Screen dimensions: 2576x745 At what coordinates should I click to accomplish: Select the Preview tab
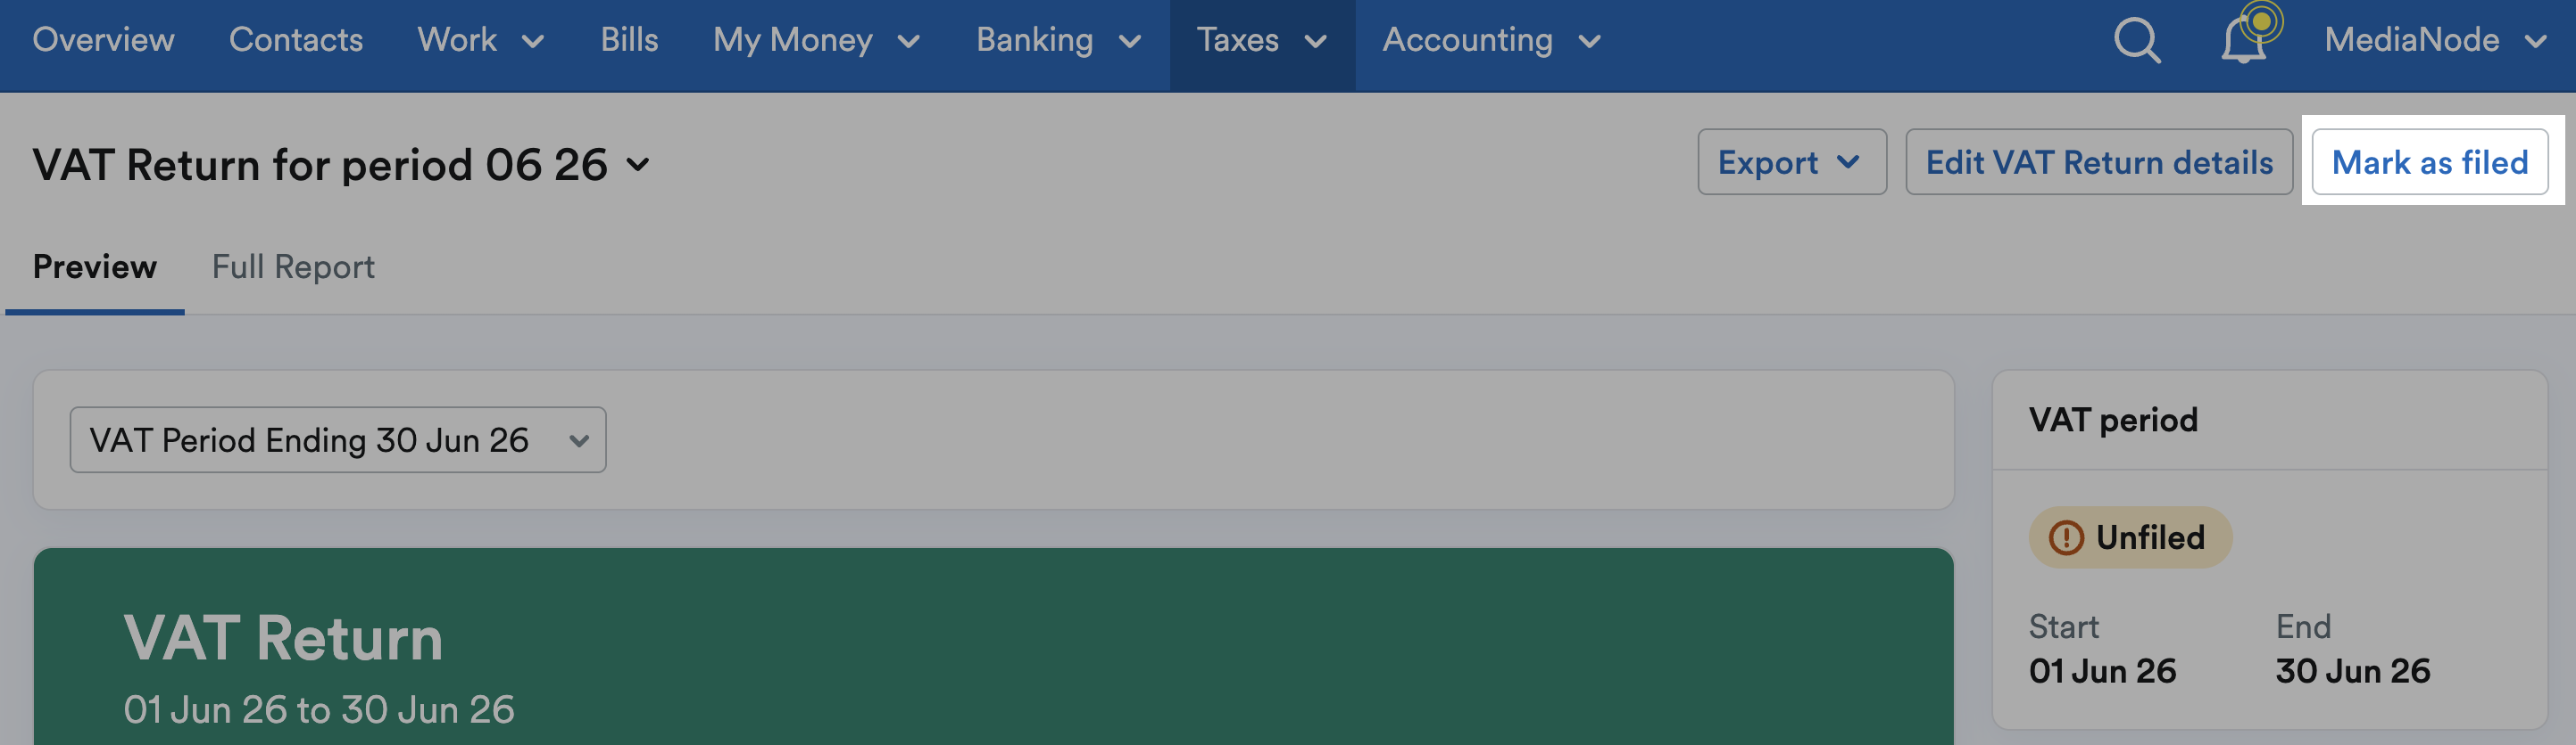pos(95,266)
